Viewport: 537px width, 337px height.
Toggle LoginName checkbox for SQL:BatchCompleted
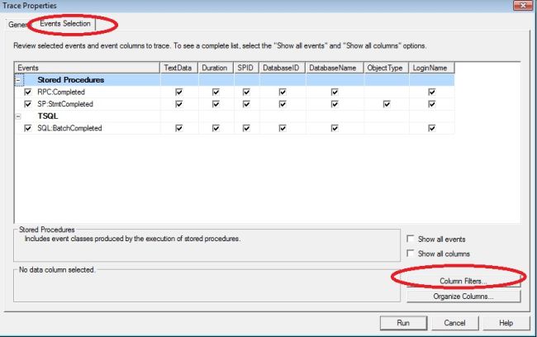click(x=432, y=128)
